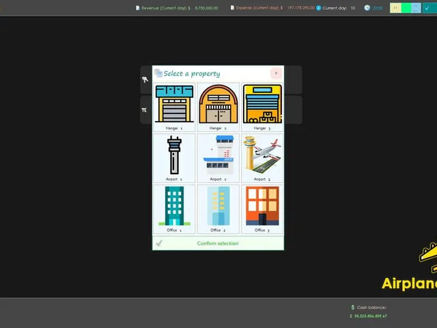Pick the teal Office 1 building
This screenshot has height=328, width=437.
click(x=174, y=209)
